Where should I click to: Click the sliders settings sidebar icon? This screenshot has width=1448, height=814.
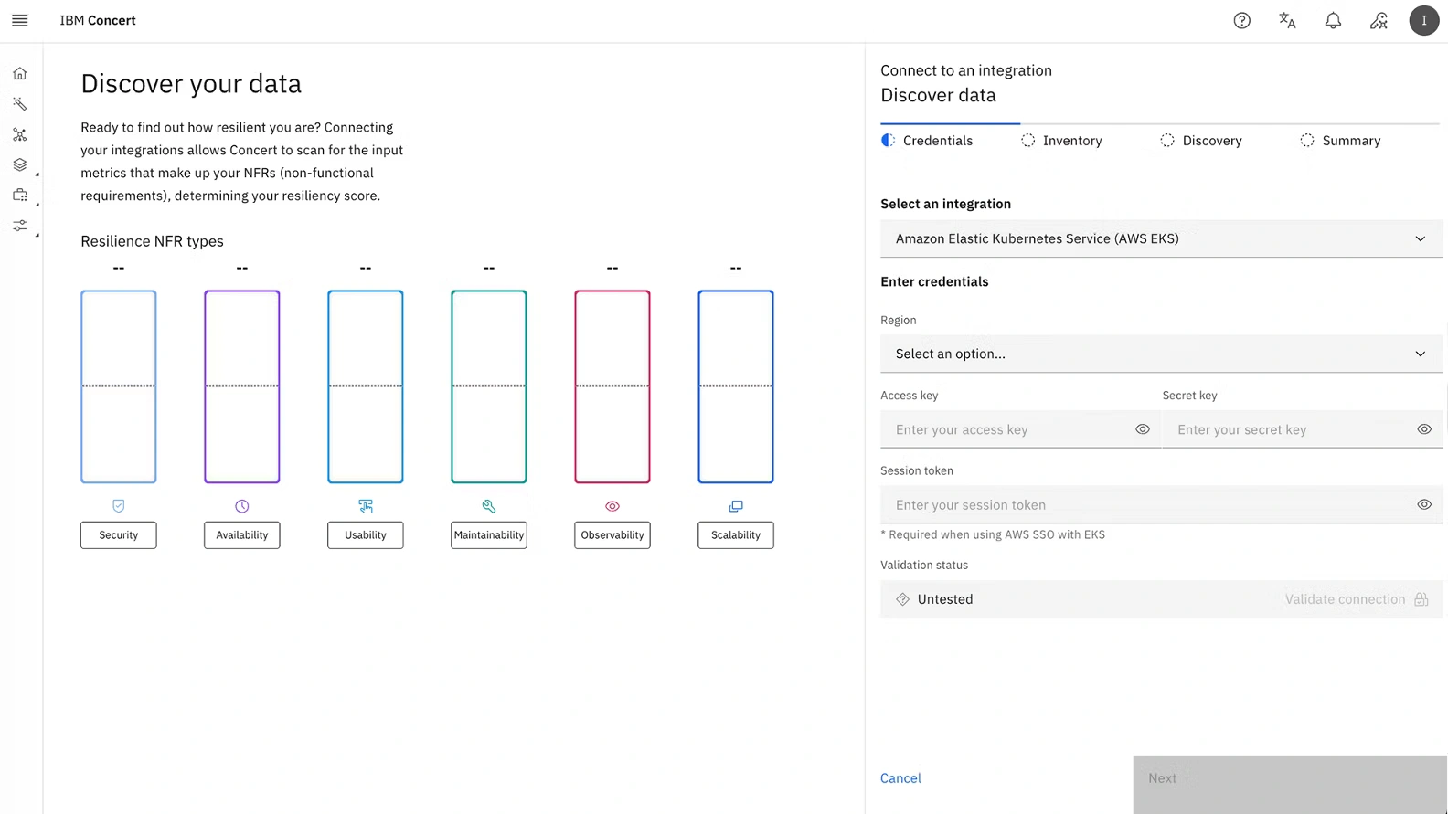[20, 226]
